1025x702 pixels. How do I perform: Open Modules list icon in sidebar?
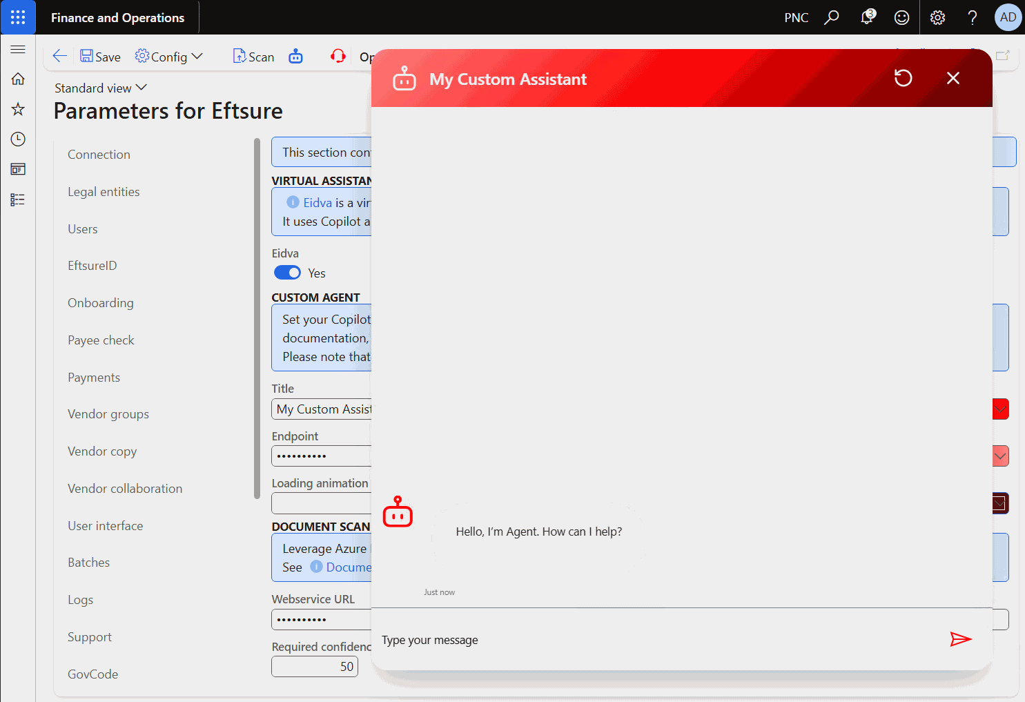18,199
